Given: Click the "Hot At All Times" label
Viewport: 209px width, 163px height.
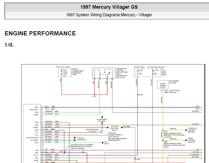Looking at the screenshot, I should tap(63, 67).
